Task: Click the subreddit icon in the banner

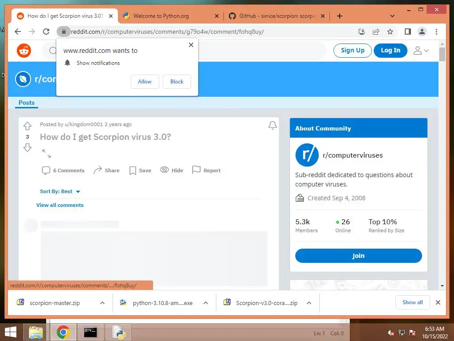Action: (23, 79)
